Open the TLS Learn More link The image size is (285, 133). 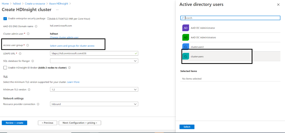(x=73, y=82)
